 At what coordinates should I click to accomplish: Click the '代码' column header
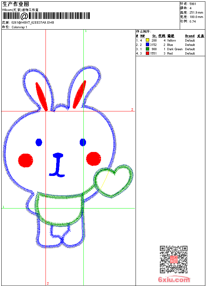click(x=162, y=36)
